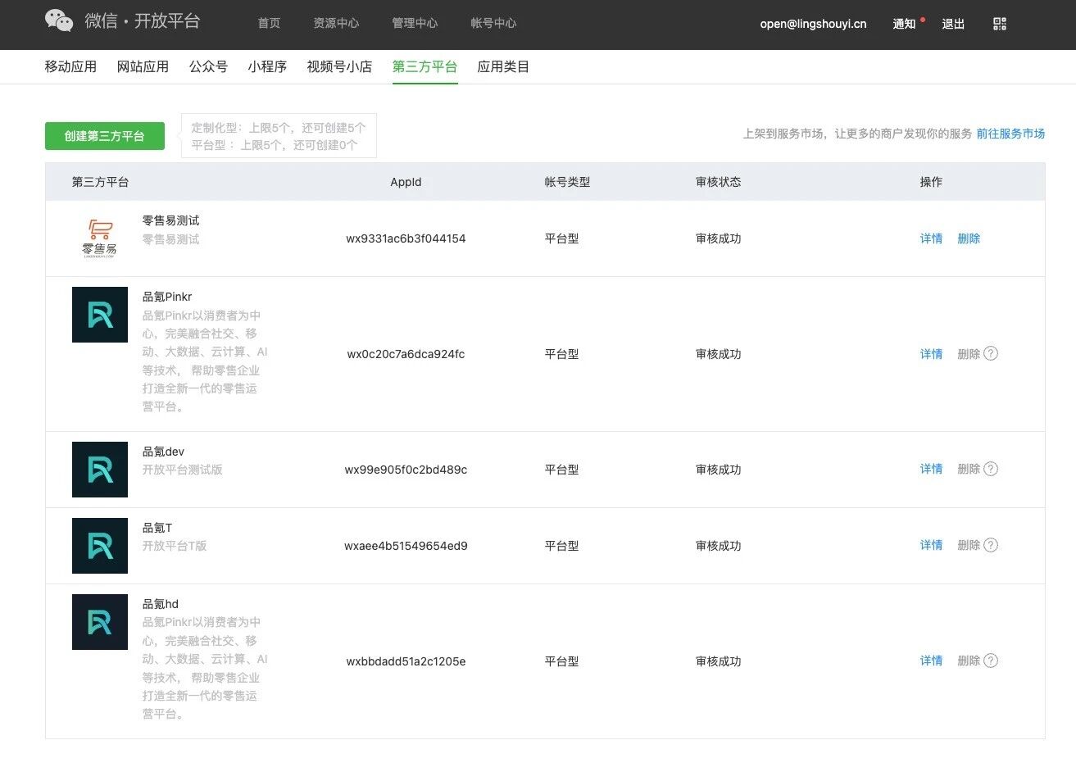Open 详情 for 零售易测试

(x=931, y=238)
